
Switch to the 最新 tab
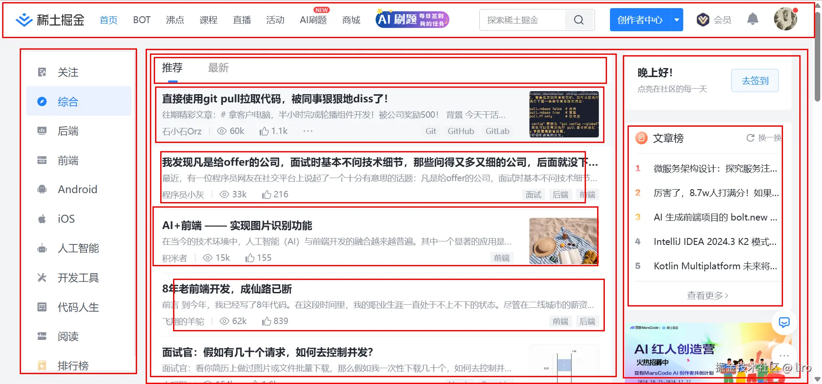(218, 68)
